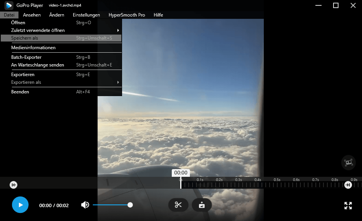Toggle fullscreen with the expand arrows icon
Viewport: 362px width, 221px height.
click(x=348, y=205)
